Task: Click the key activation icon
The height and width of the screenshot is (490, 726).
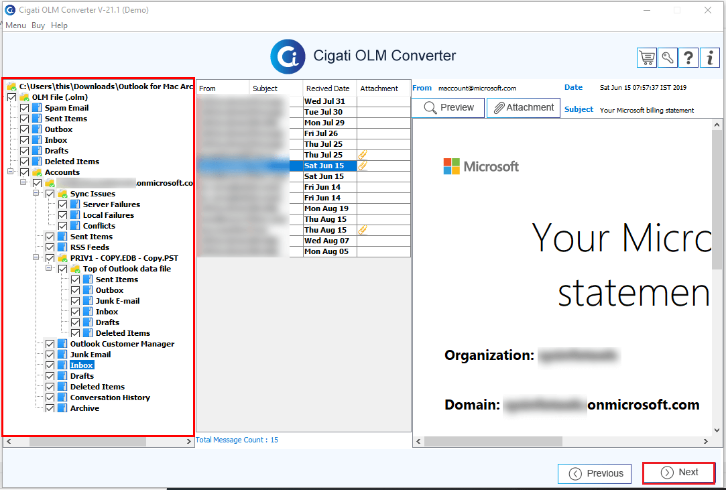Action: [x=668, y=58]
